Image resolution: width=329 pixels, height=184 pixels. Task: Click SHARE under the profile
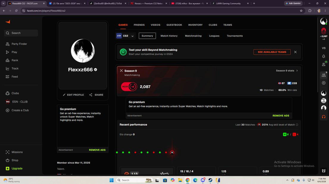(x=96, y=95)
